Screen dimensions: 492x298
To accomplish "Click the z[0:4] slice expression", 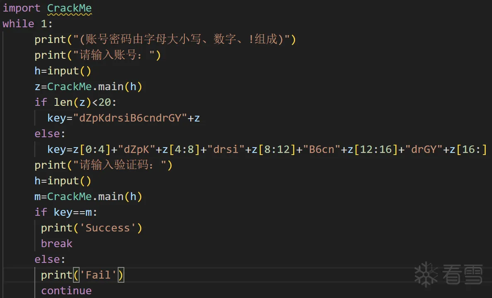I will 87,149.
